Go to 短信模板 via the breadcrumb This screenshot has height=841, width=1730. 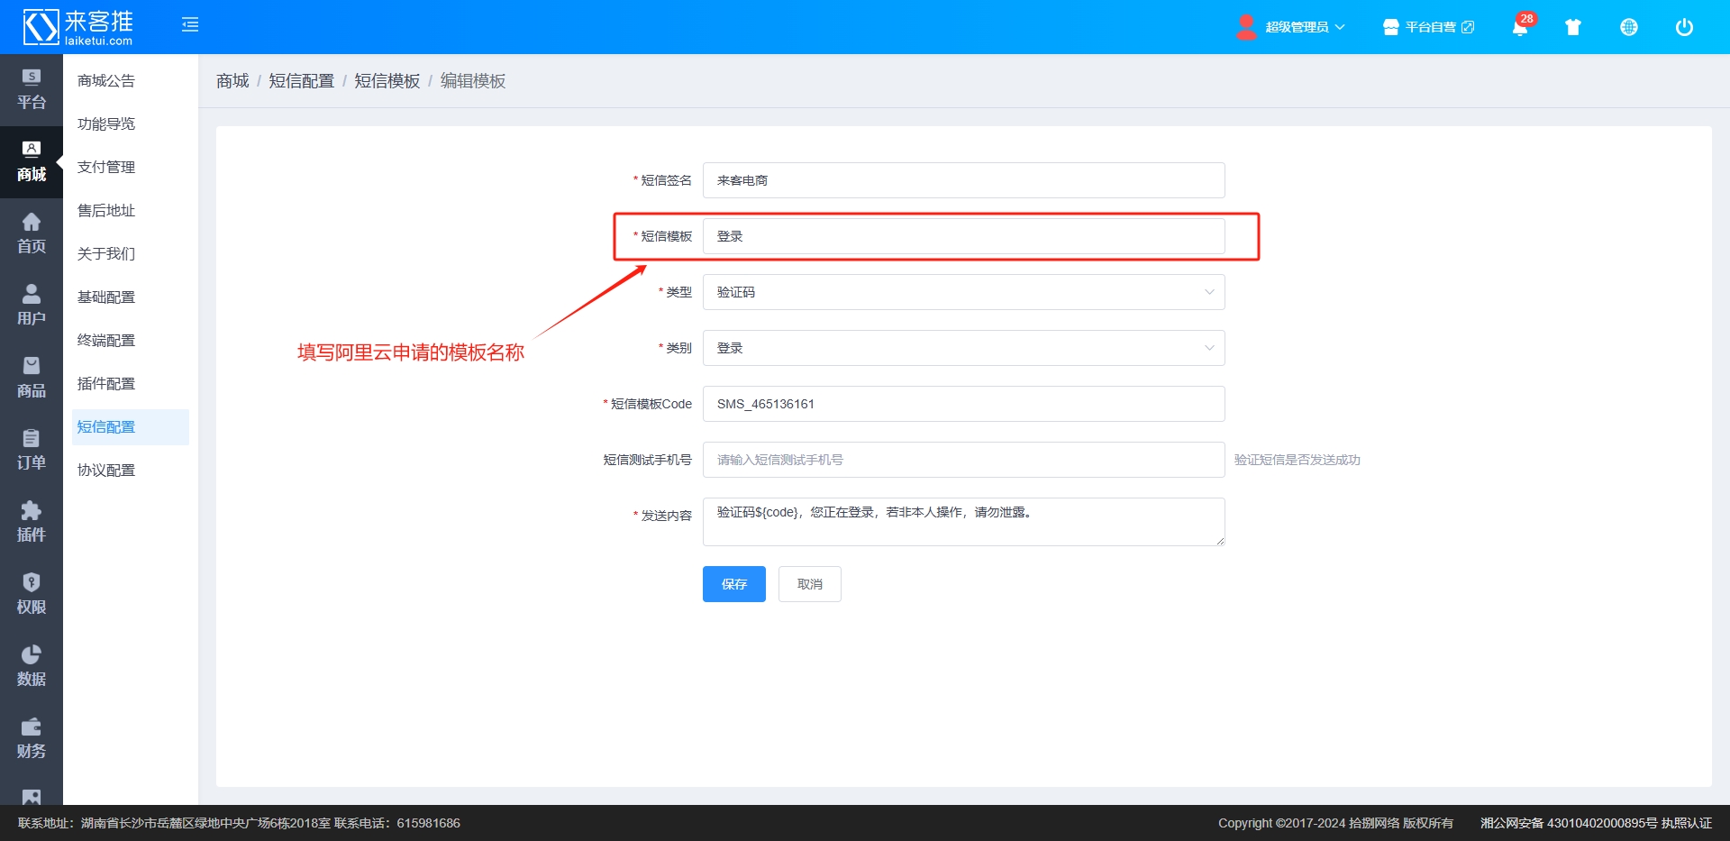pyautogui.click(x=387, y=80)
